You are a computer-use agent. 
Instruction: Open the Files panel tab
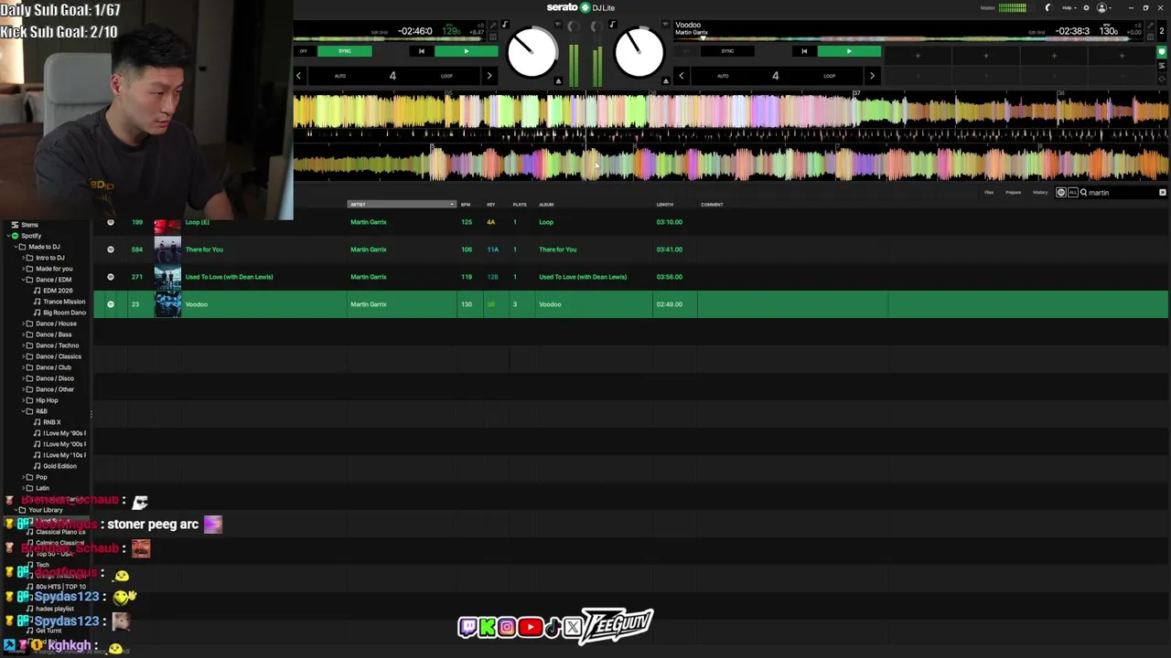(x=989, y=193)
